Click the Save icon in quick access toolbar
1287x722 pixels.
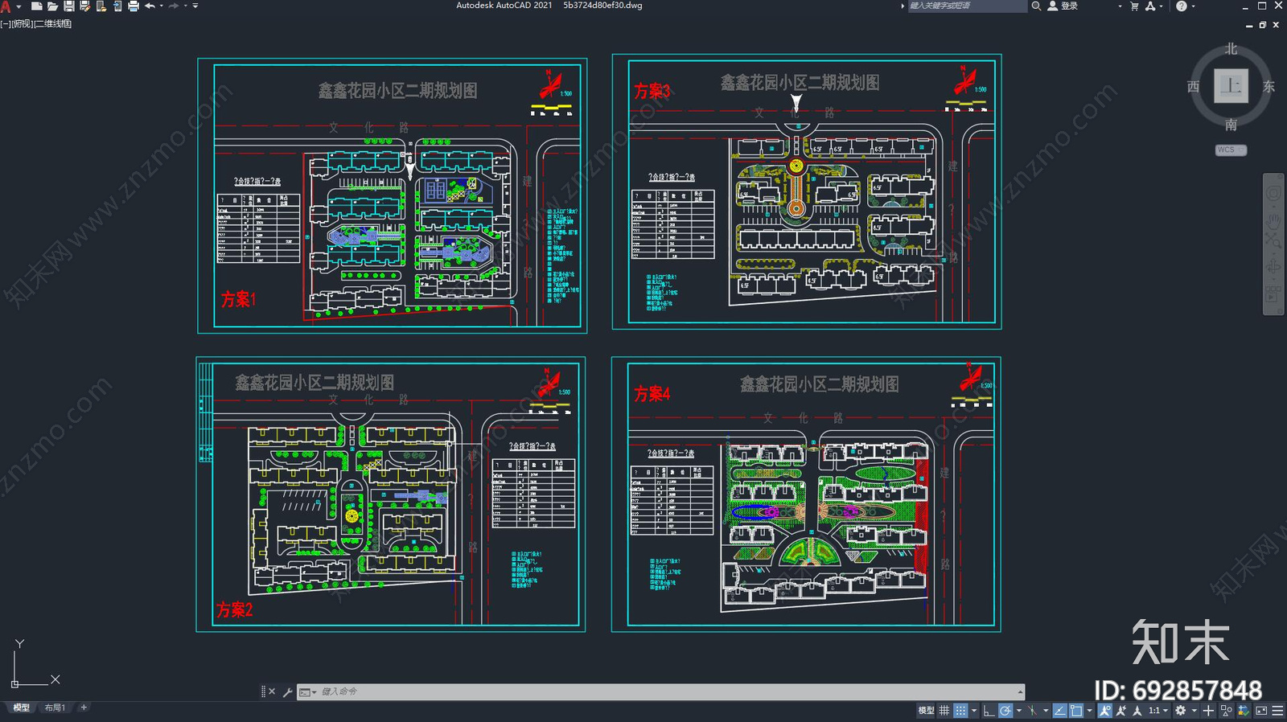tap(69, 6)
